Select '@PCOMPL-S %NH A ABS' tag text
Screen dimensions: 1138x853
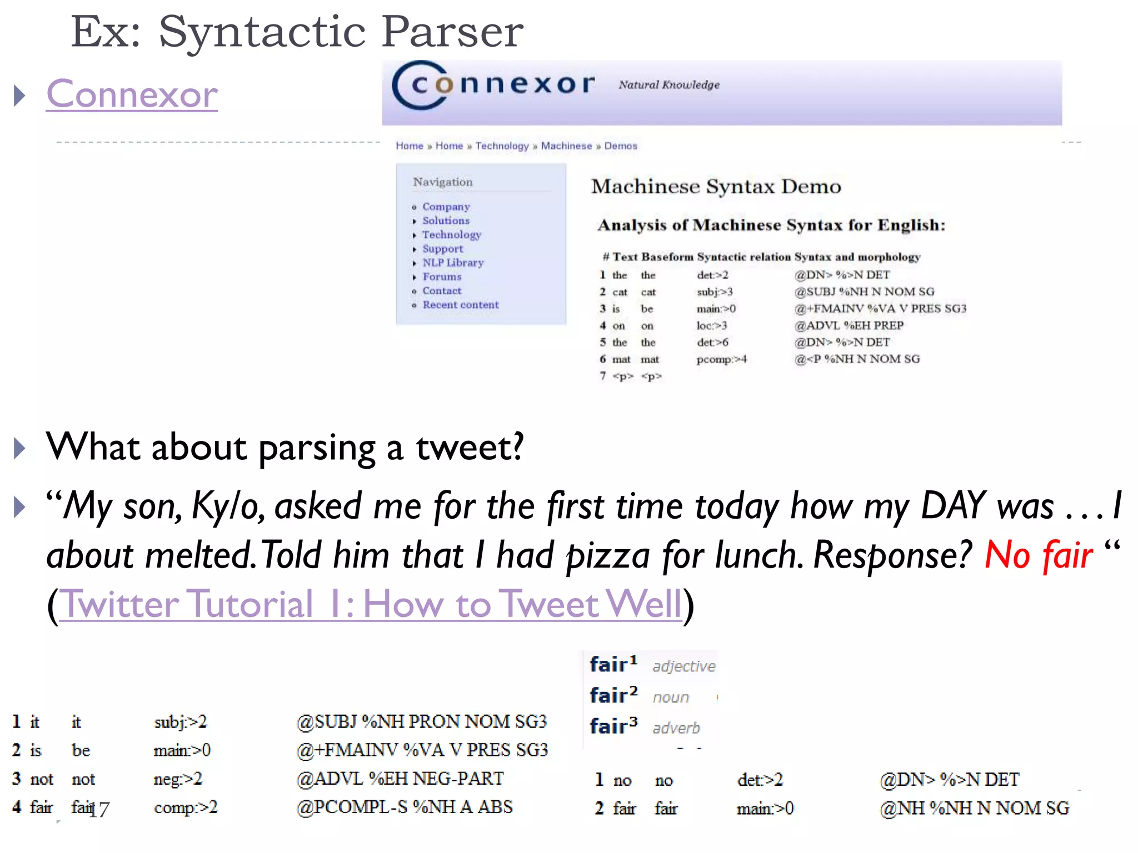point(405,807)
